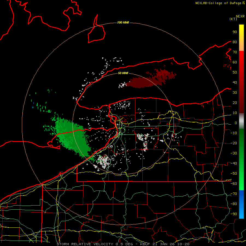Viewport: 246px width, 246px height.
Task: Click the gray-white echo cluster south of the lakeshore
Action: tap(103, 161)
